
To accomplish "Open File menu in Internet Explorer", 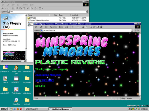I will pyautogui.click(x=36, y=27).
